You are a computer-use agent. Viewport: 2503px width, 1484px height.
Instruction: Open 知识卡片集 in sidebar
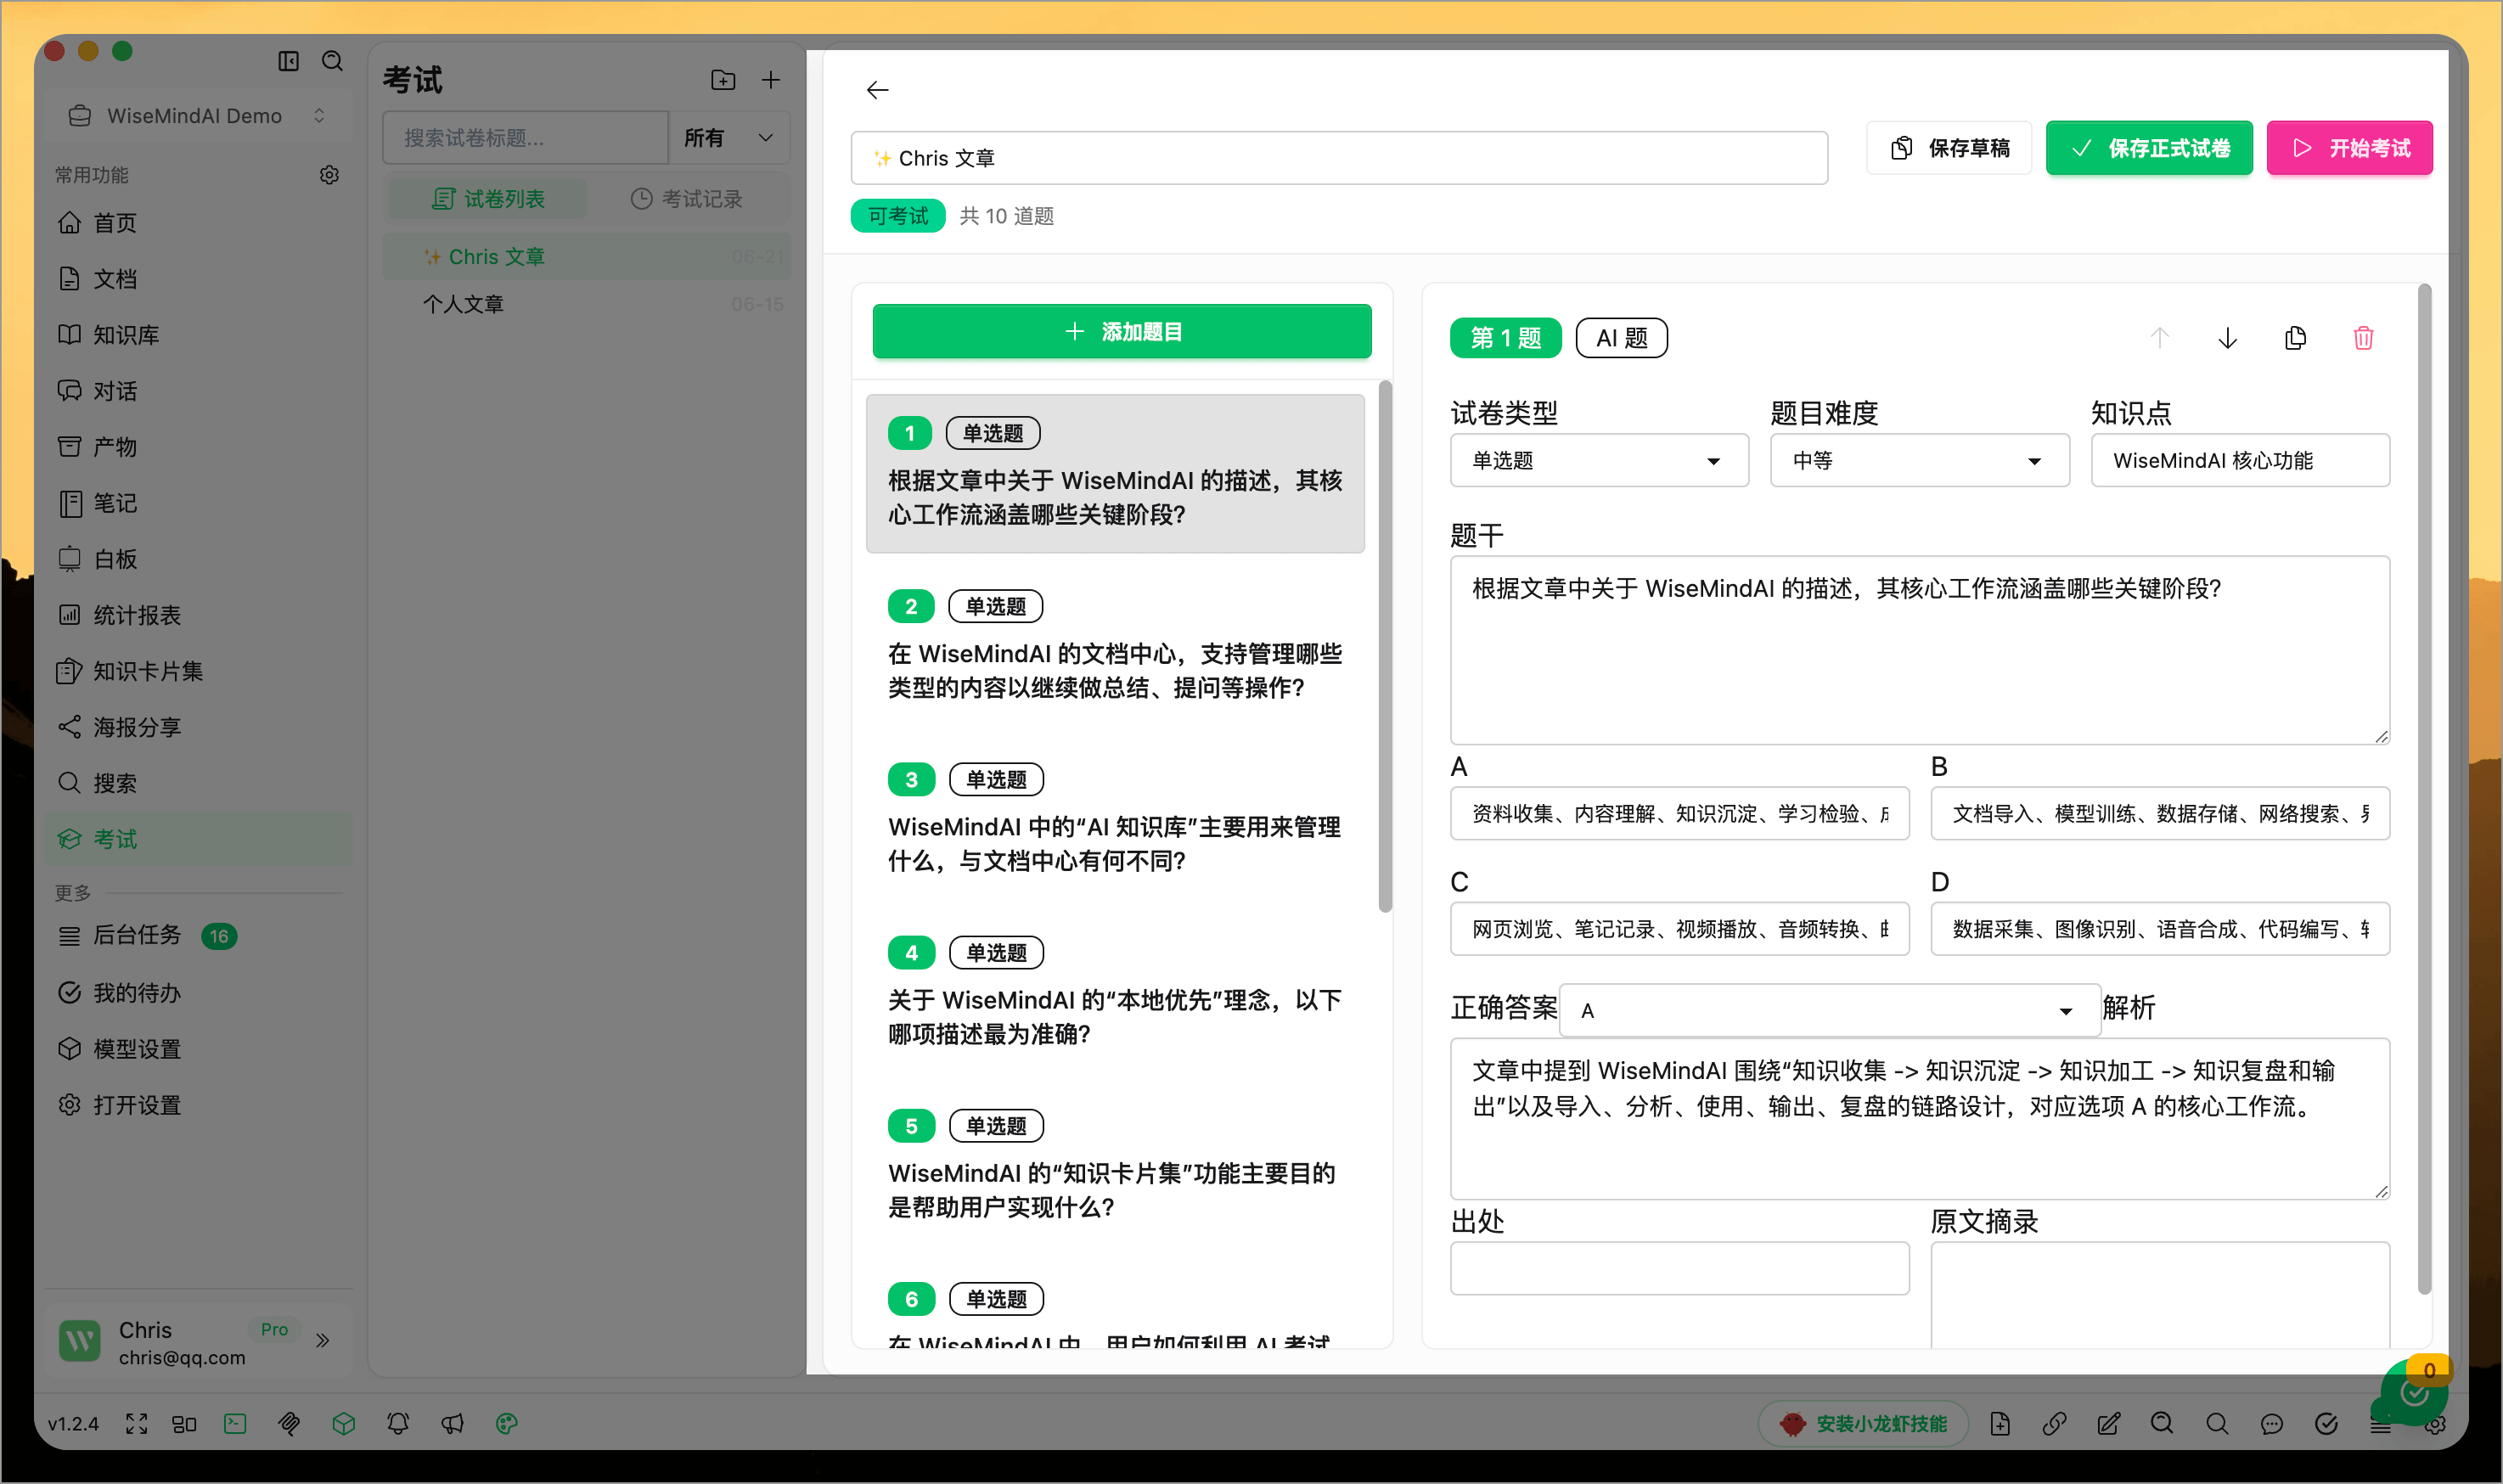(x=199, y=671)
